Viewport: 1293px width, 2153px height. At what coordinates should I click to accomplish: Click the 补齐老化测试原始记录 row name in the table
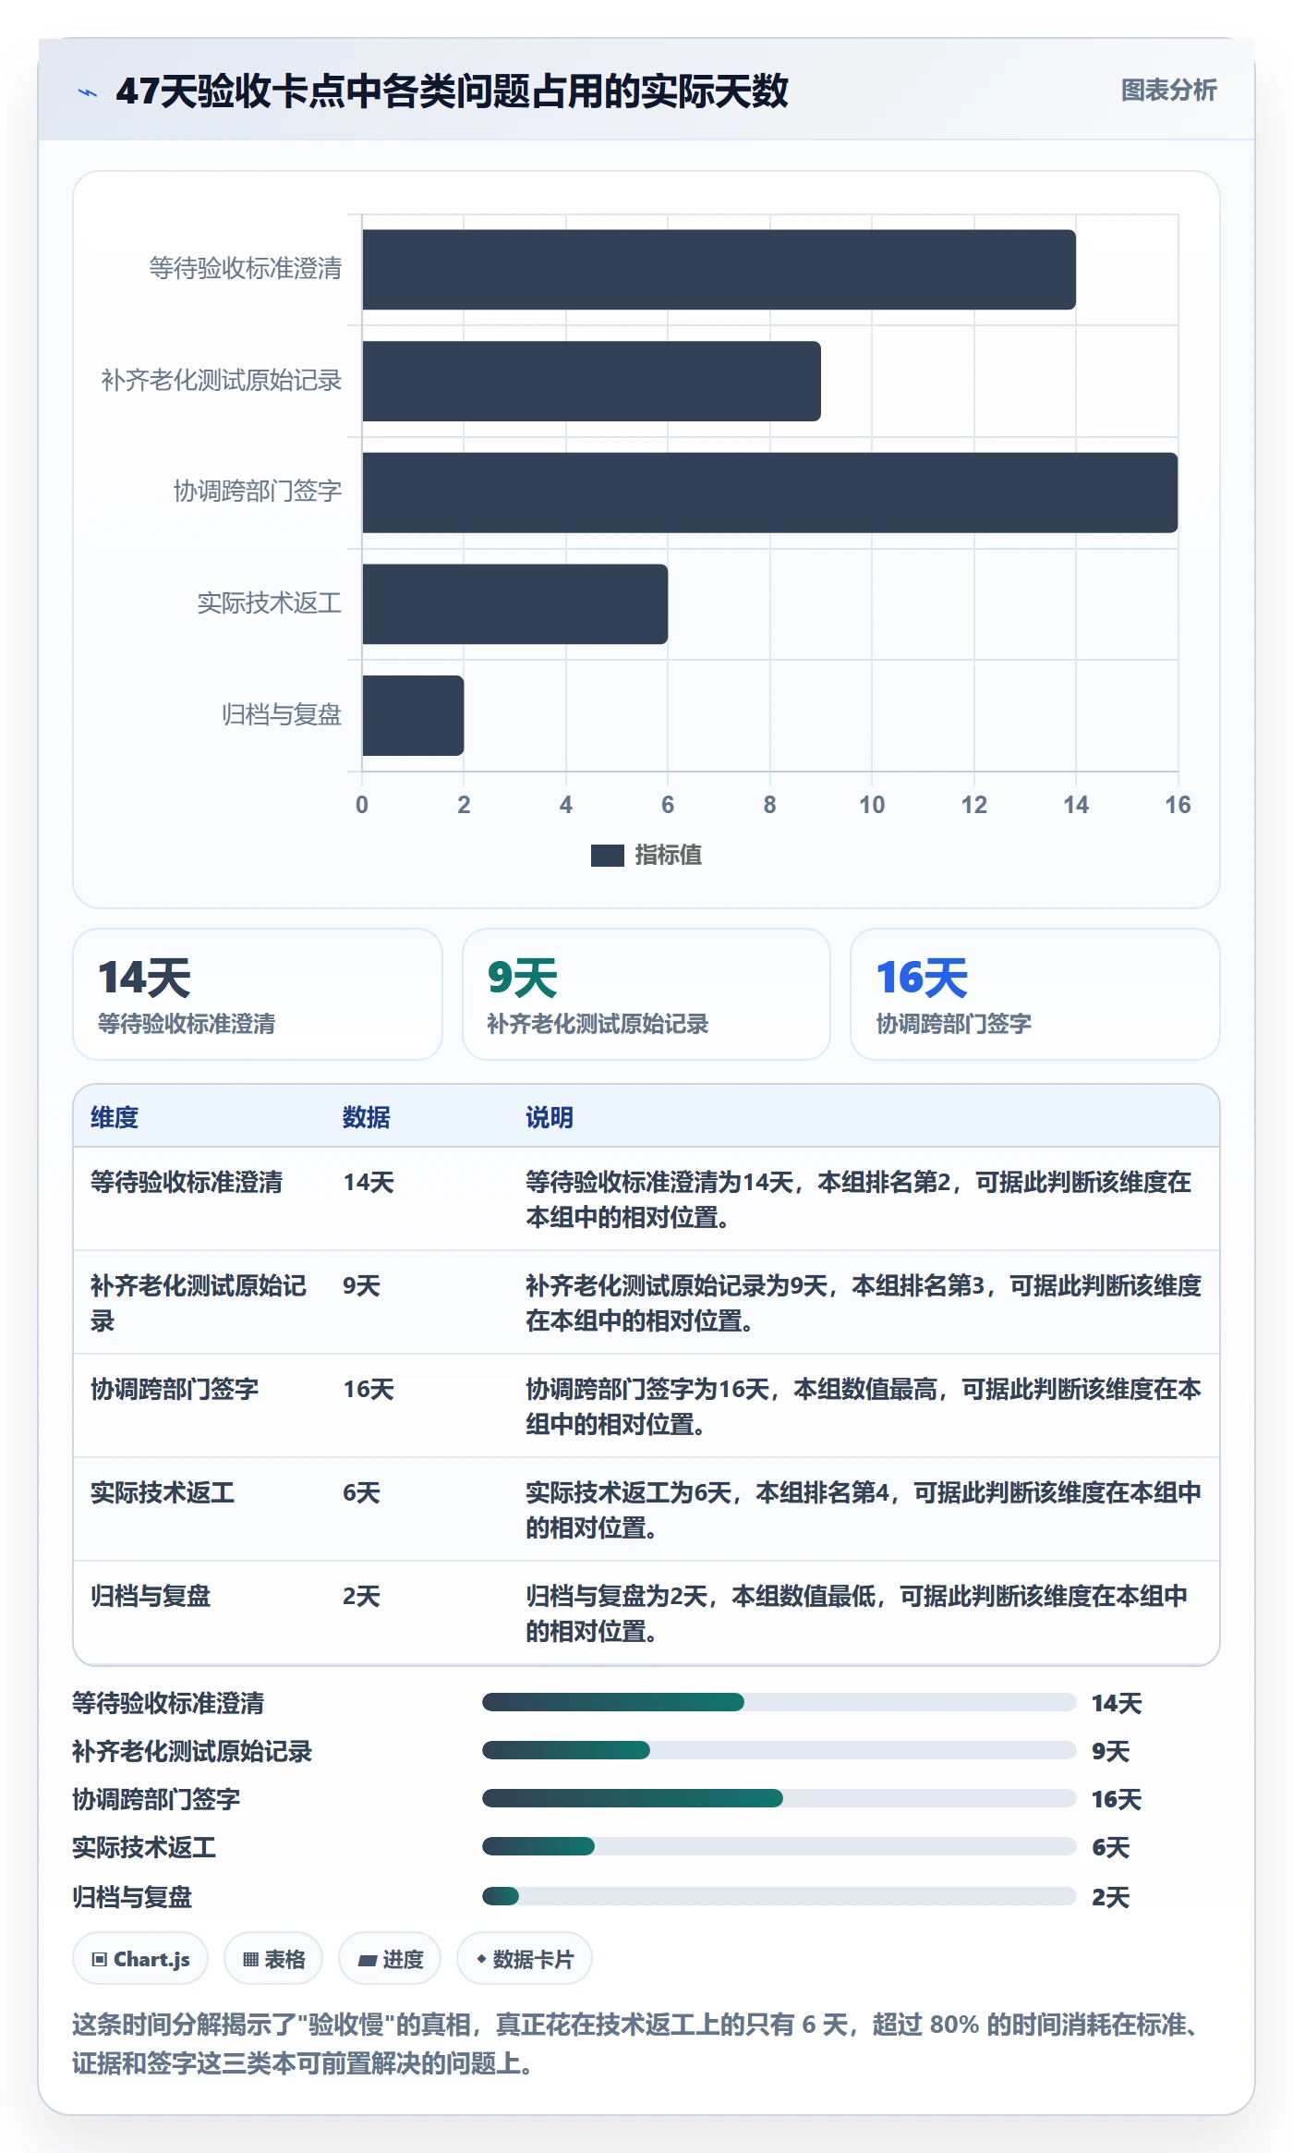point(199,1303)
